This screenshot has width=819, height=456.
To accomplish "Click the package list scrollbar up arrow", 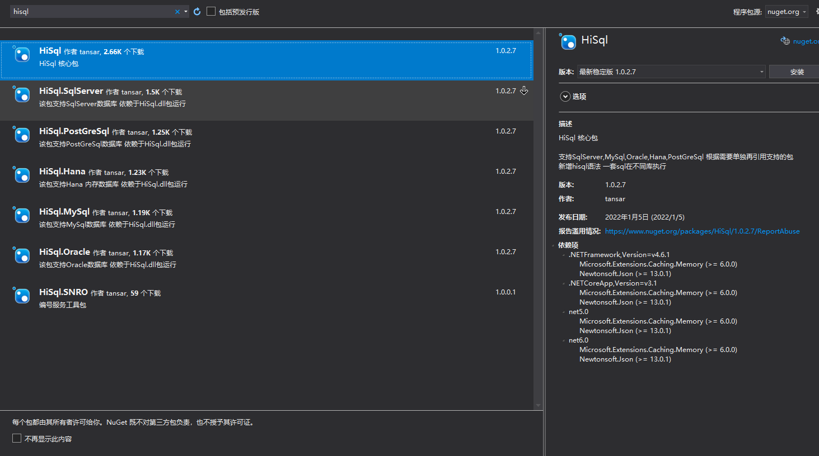I will coord(538,32).
